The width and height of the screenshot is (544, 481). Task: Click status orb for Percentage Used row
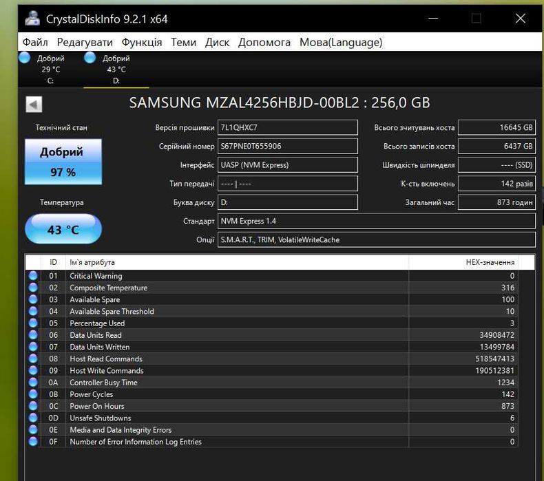33,323
